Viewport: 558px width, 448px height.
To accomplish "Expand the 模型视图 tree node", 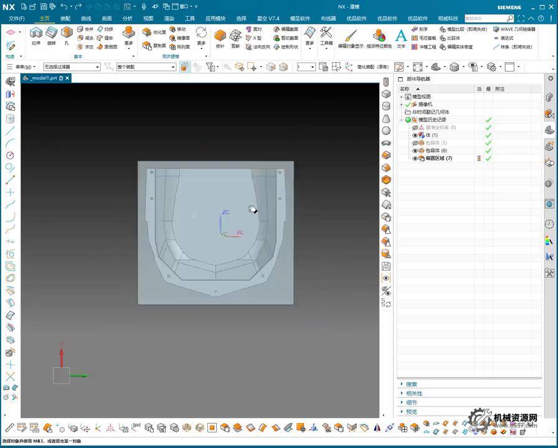I will click(x=402, y=96).
